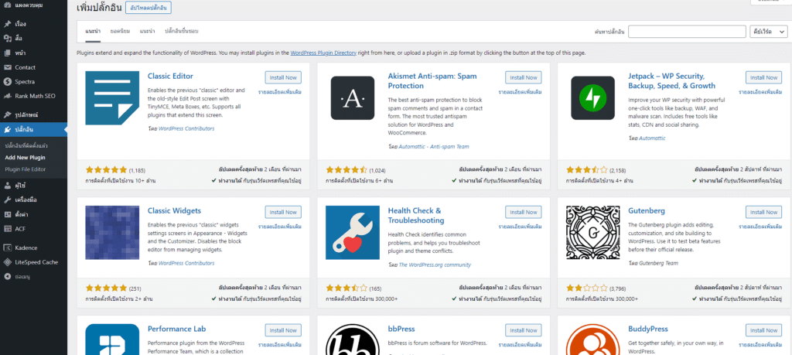This screenshot has height=355, width=792.
Task: Open More Details for Classic Editor
Action: pos(280,92)
